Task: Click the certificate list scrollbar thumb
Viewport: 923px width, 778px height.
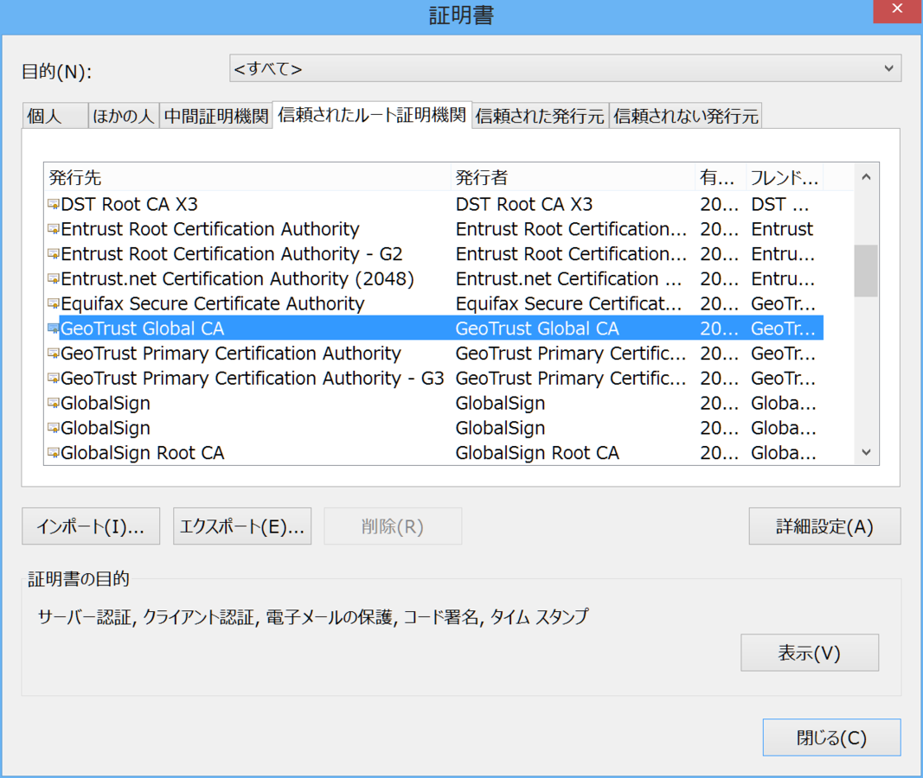Action: point(866,271)
